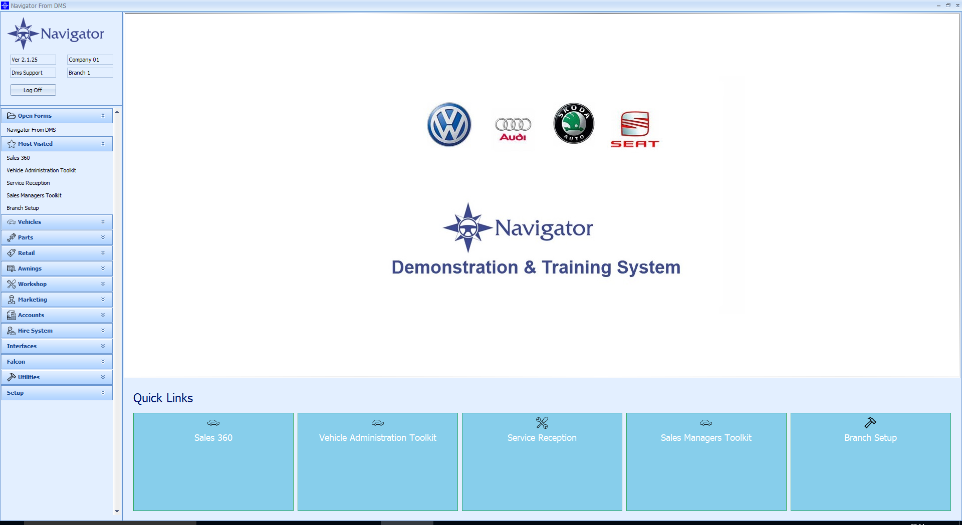Screen dimensions: 962x525
Task: Open Sales Managers Toolkit from sidebar list
Action: (x=34, y=195)
